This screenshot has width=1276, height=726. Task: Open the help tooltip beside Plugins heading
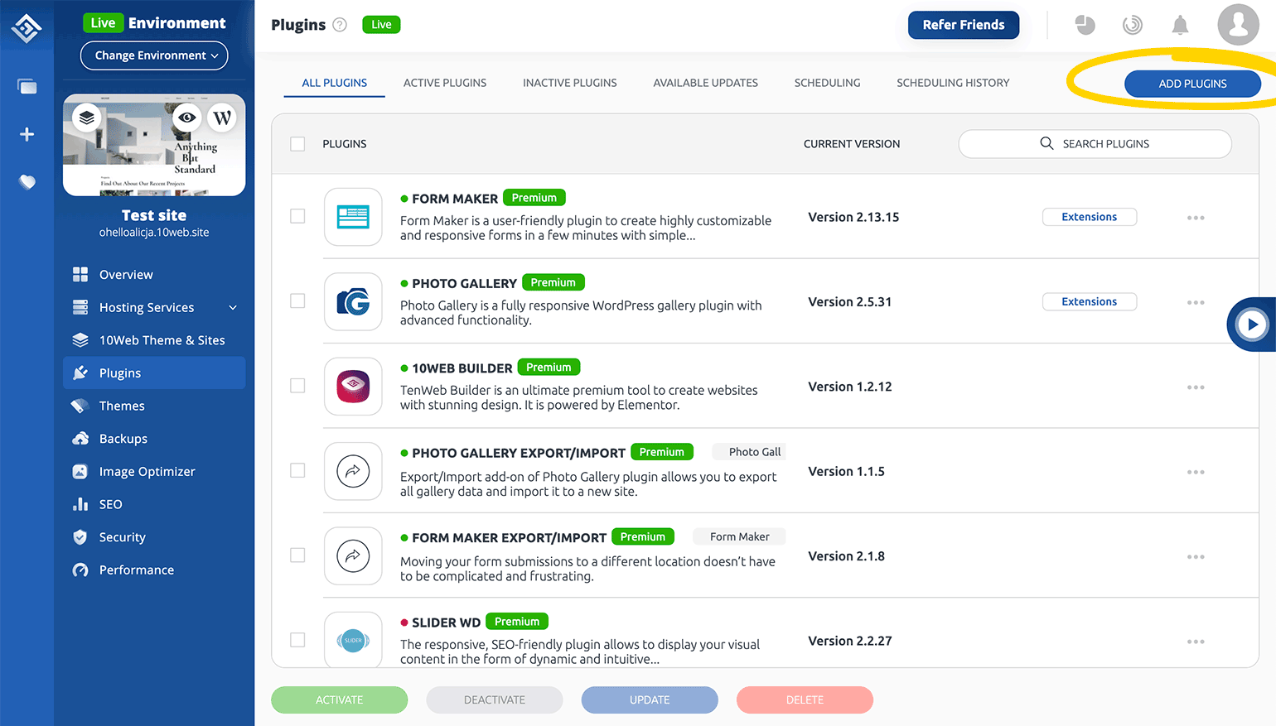(x=340, y=25)
